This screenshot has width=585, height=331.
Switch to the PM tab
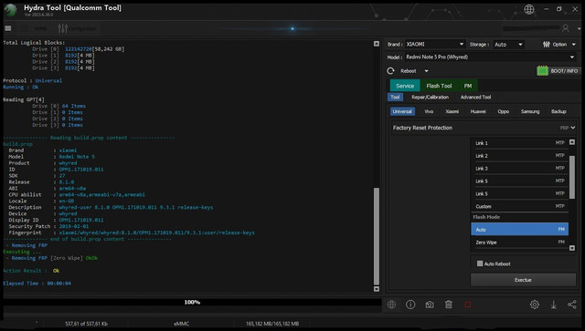(467, 86)
